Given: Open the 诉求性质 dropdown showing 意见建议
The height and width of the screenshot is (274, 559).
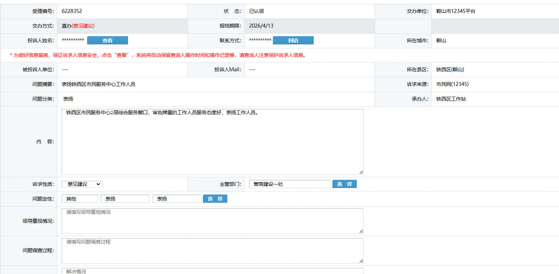Looking at the screenshot, I should [x=82, y=184].
